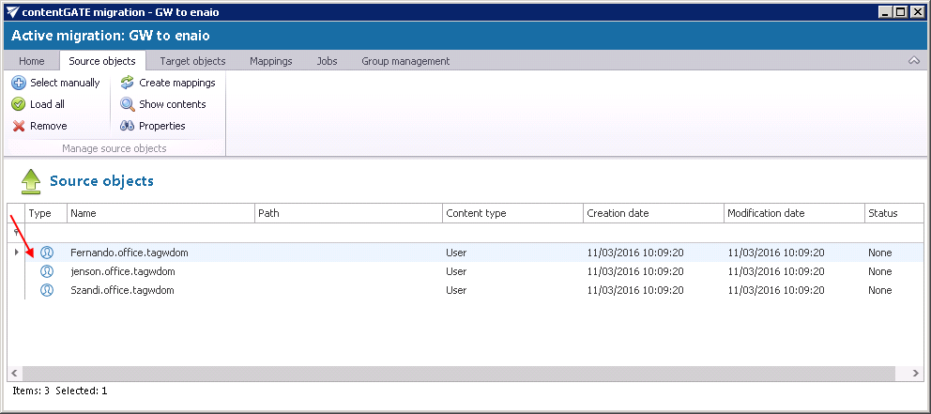Click the Show contents label
This screenshot has height=414, width=931.
(x=172, y=104)
